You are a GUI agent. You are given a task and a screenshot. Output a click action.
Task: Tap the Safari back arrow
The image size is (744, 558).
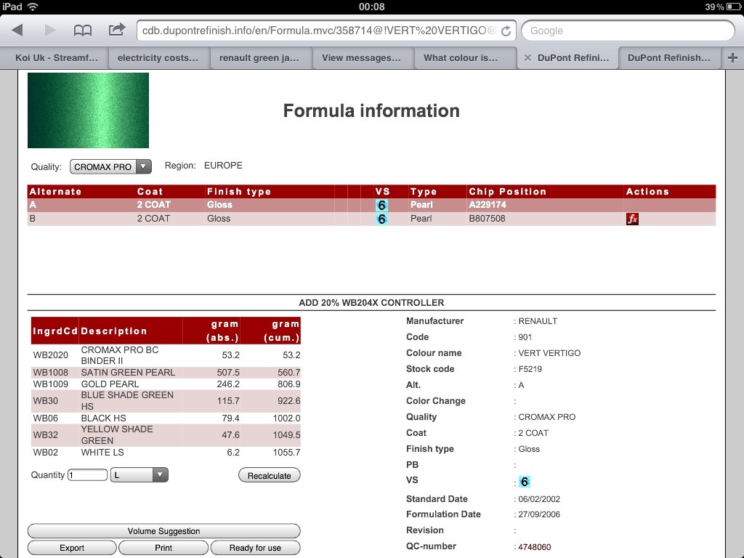point(17,31)
